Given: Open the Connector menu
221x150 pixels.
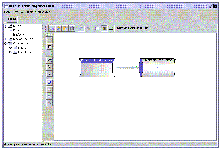Looking at the screenshot, I should [x=43, y=12].
